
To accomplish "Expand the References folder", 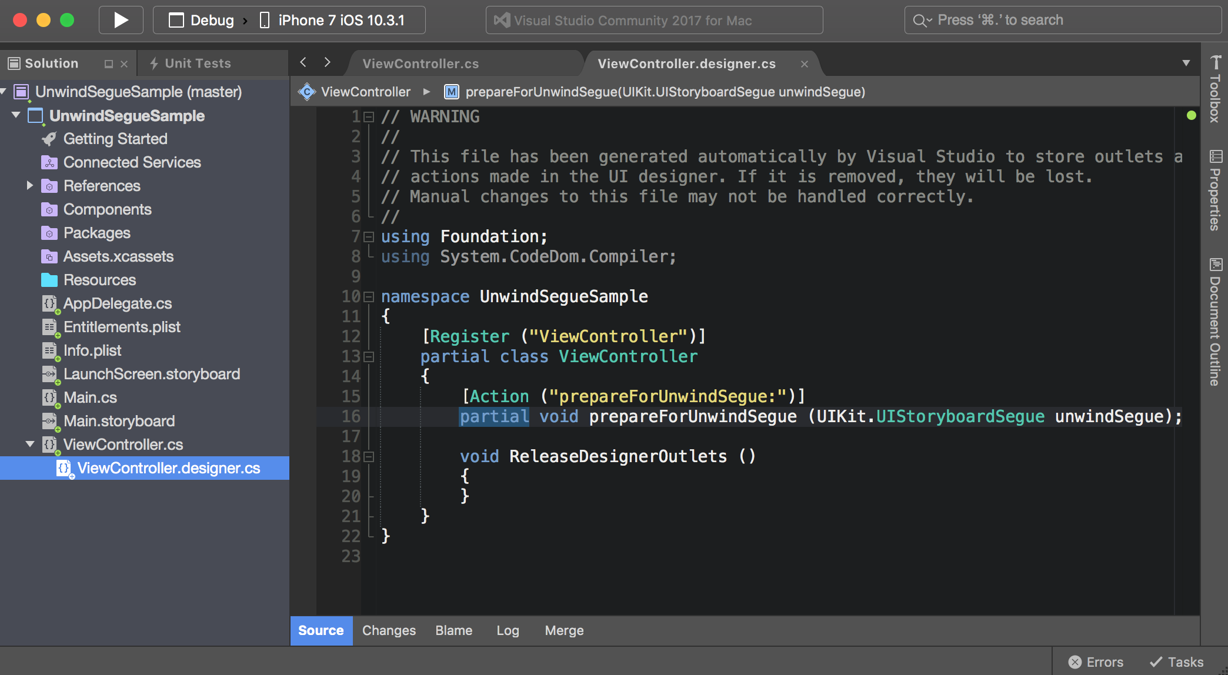I will [29, 185].
